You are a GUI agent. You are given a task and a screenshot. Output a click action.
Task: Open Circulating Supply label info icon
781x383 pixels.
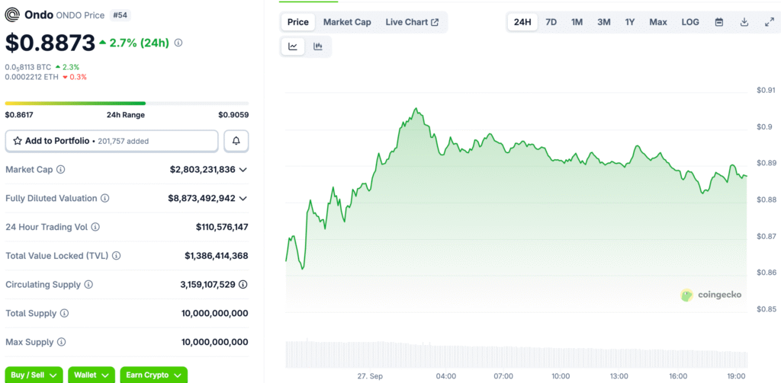click(88, 285)
